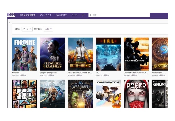Click the Twitch logo

[11, 15]
